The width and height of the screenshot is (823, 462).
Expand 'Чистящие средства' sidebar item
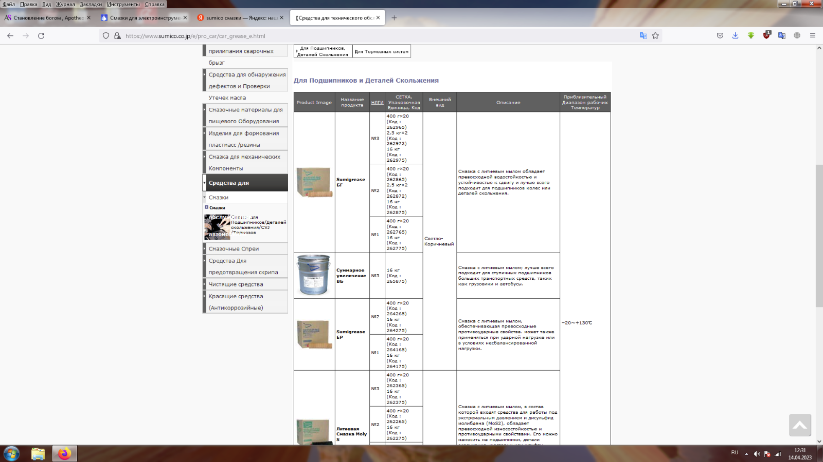245,284
